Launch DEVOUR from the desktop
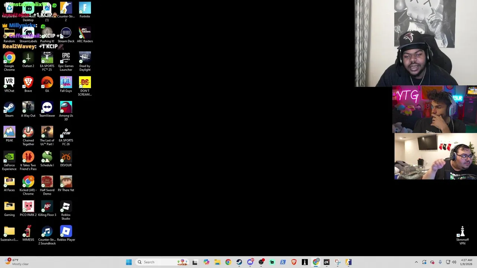Screen dimensions: 477x268 (66, 159)
